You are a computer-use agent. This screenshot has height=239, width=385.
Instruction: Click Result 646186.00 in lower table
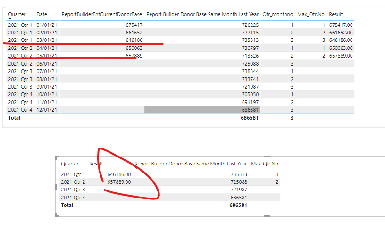[x=119, y=174]
